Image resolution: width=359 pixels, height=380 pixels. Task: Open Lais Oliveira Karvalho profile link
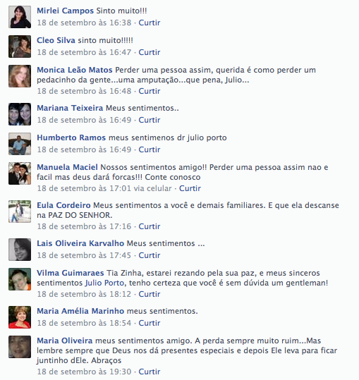(x=80, y=243)
